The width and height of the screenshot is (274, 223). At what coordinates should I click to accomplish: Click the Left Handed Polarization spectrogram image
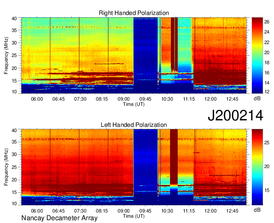tap(134, 167)
